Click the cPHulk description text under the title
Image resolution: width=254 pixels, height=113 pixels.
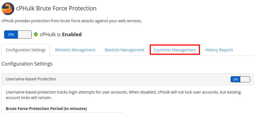point(72,21)
